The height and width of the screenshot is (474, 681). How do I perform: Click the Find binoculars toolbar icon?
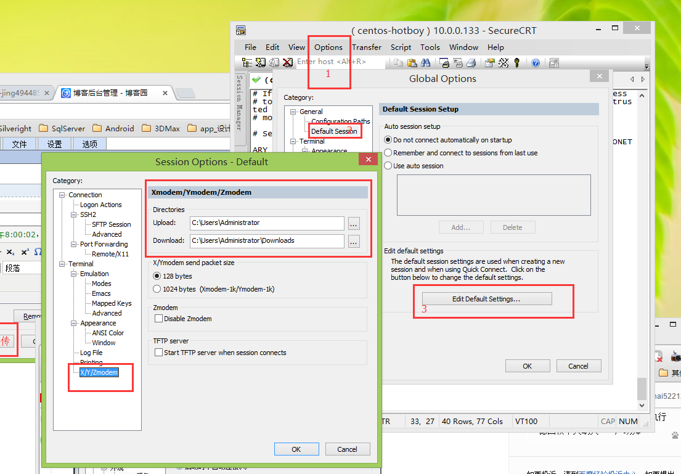(426, 62)
